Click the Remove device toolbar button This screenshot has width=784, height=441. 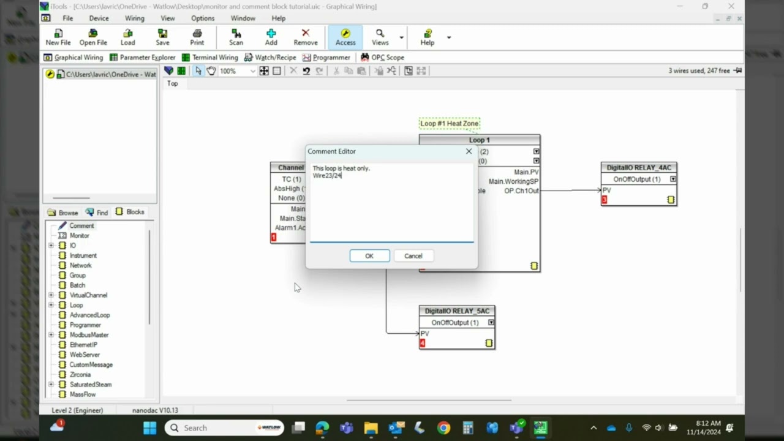[x=305, y=37]
